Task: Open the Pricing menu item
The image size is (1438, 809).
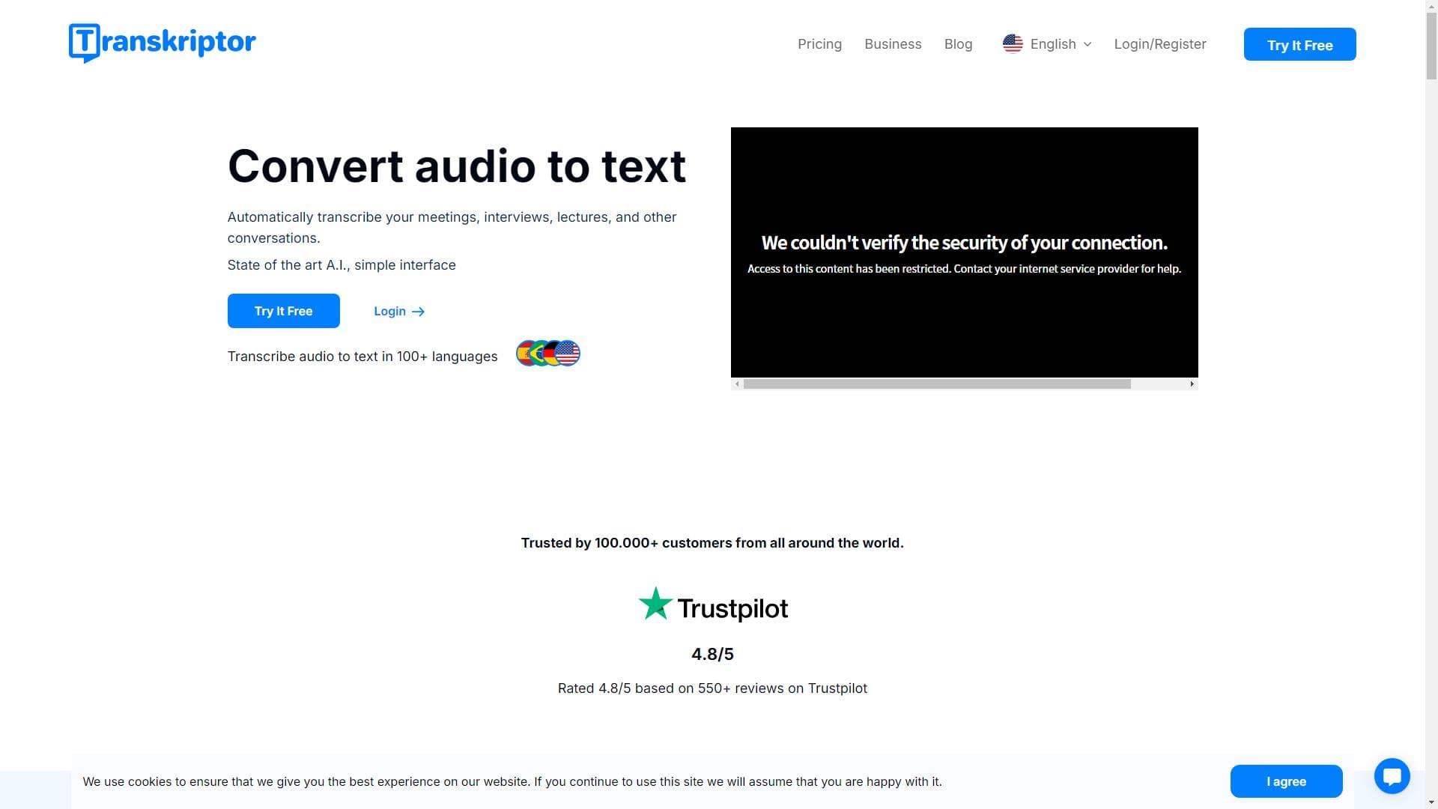Action: coord(819,44)
